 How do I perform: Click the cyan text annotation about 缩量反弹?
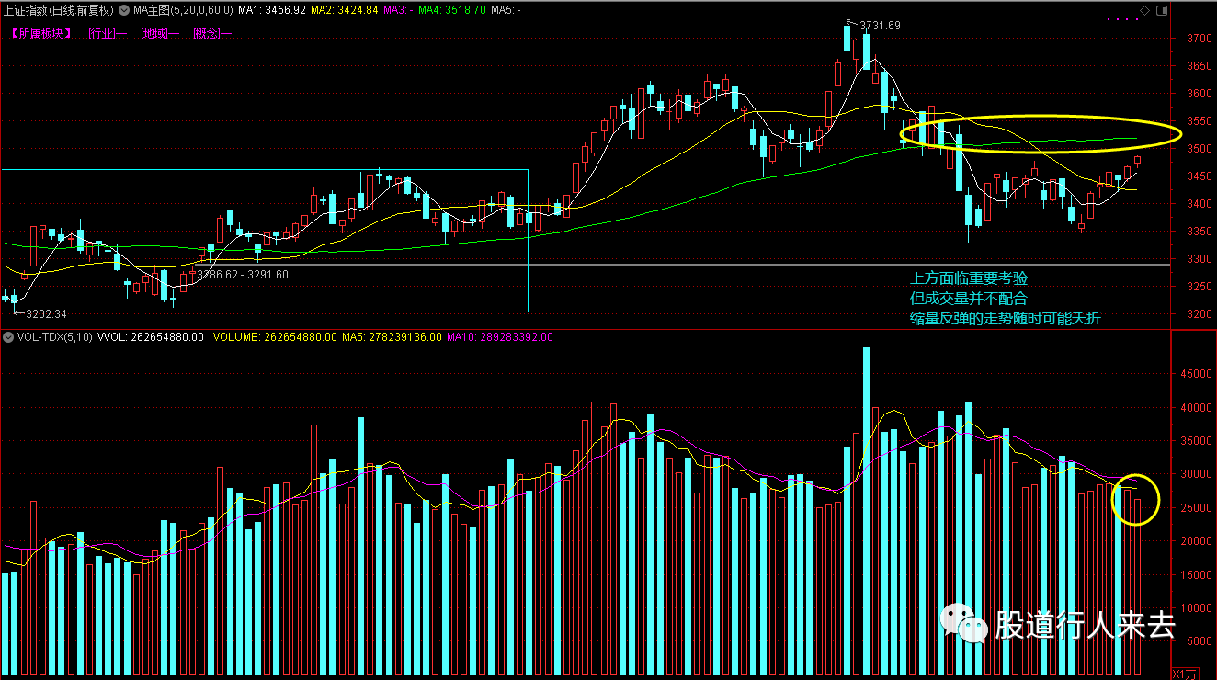1005,318
